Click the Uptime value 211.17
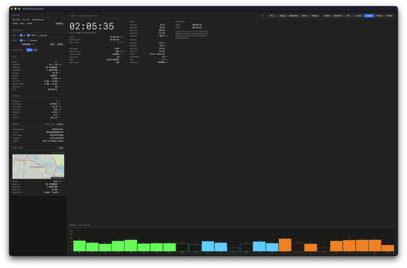The width and height of the screenshot is (407, 268). pos(54,118)
